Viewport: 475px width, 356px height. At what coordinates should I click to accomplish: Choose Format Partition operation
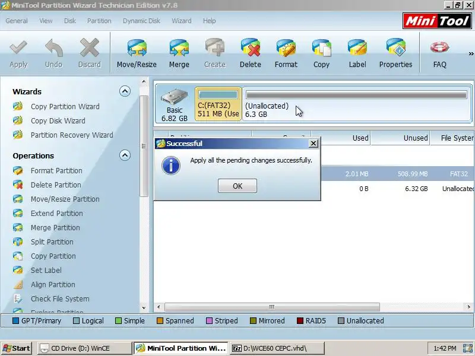[x=56, y=171]
